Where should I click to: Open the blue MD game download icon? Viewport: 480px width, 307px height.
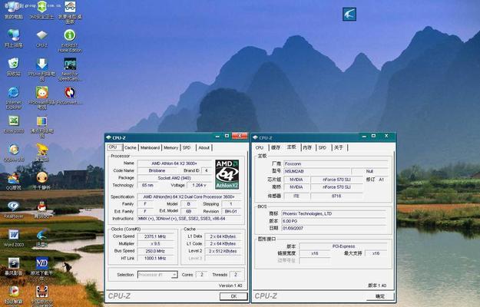(x=42, y=269)
